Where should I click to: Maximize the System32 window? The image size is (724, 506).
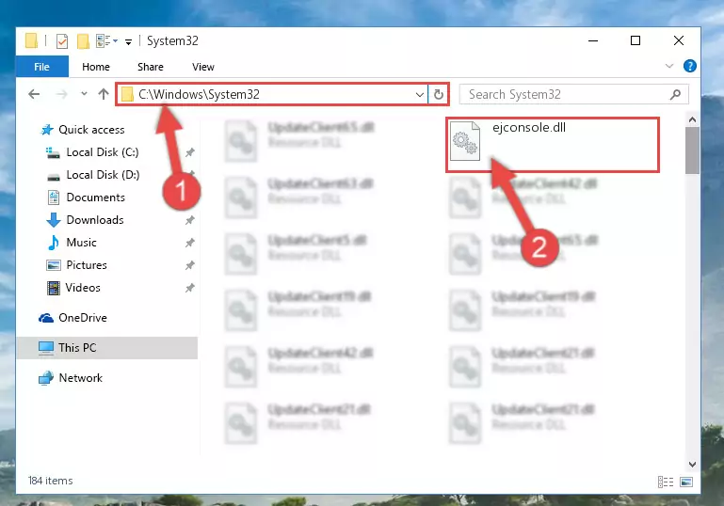point(636,41)
